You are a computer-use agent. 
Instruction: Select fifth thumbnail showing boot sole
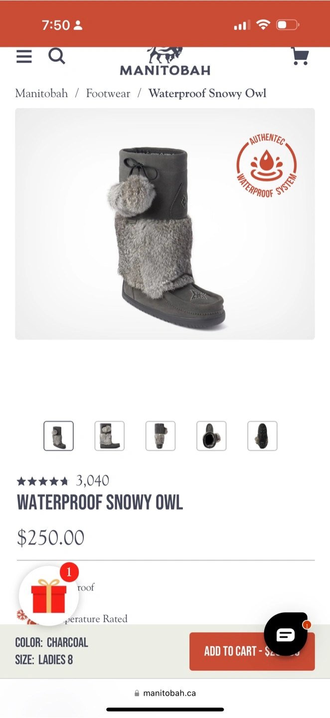coord(262,436)
